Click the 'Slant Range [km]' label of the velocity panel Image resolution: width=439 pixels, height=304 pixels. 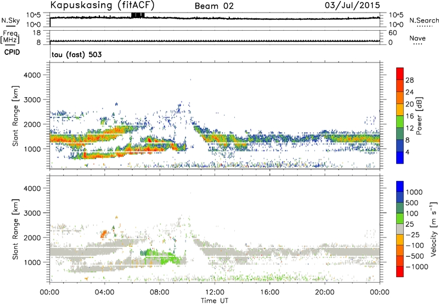pyautogui.click(x=15, y=229)
